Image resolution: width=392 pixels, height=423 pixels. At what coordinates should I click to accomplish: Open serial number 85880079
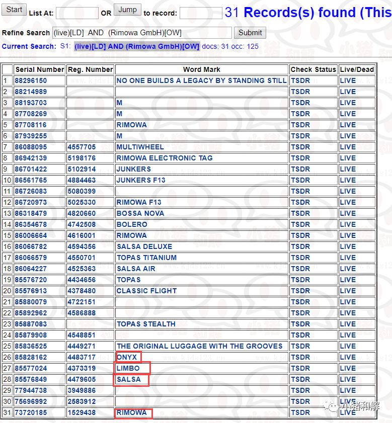pyautogui.click(x=31, y=302)
